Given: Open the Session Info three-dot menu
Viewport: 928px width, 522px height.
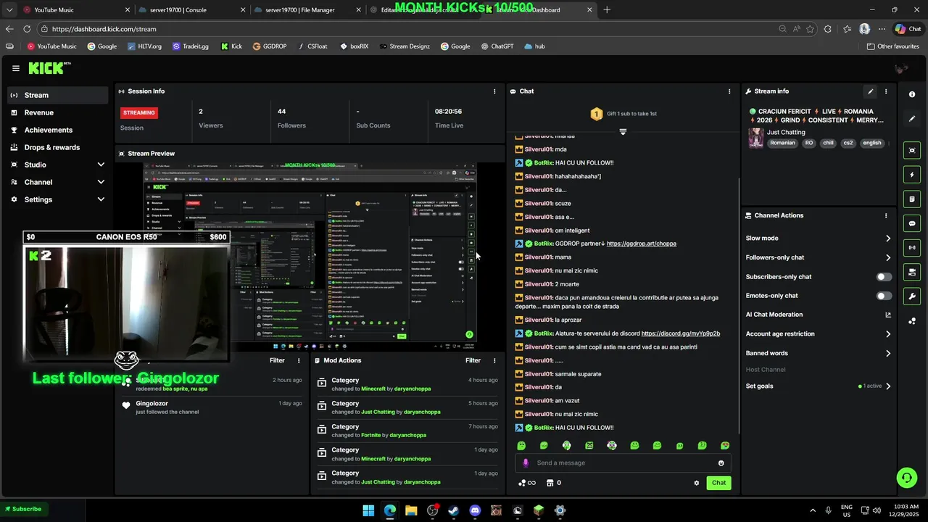Looking at the screenshot, I should (x=494, y=91).
